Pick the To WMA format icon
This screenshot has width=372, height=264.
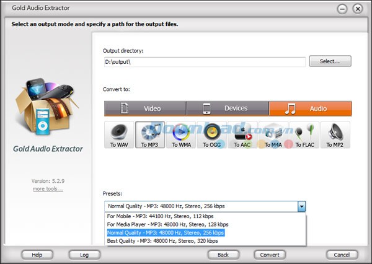coord(180,134)
